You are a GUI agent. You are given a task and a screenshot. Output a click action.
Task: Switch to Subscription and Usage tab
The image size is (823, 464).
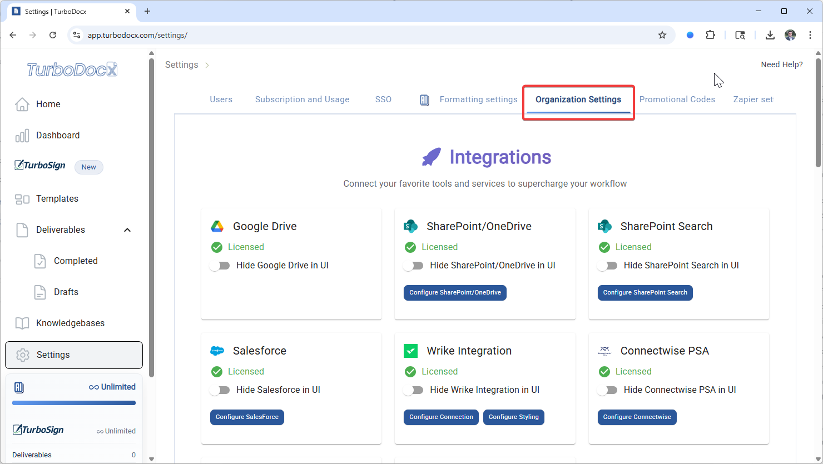point(303,99)
